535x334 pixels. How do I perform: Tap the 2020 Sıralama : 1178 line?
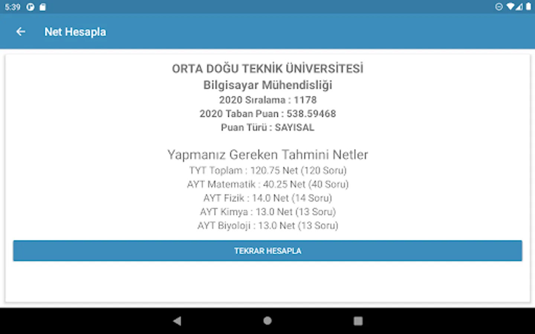[267, 100]
